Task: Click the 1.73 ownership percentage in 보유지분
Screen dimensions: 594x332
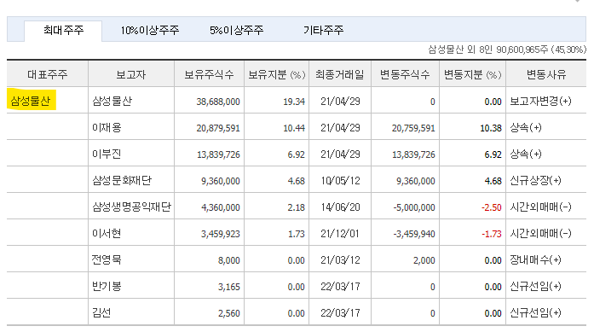Action: (297, 234)
